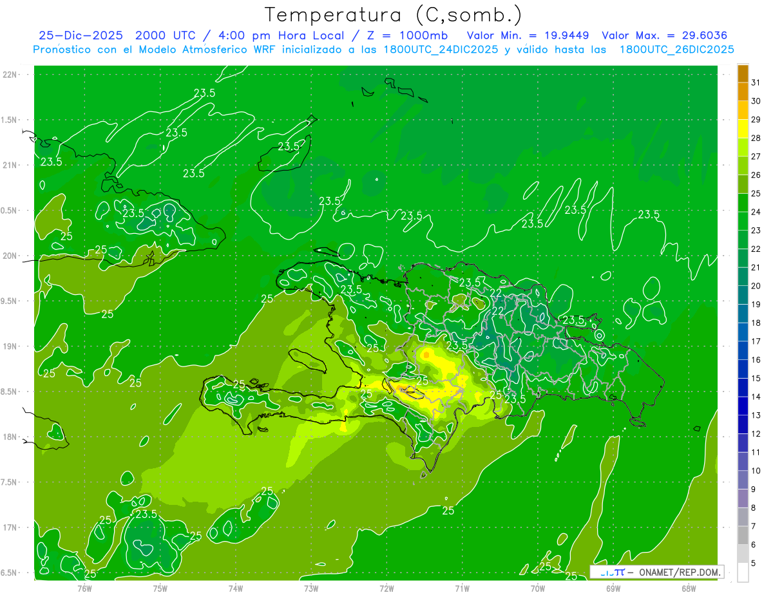The width and height of the screenshot is (773, 597).
Task: Click the '26' label on color scale
Action: click(x=756, y=175)
